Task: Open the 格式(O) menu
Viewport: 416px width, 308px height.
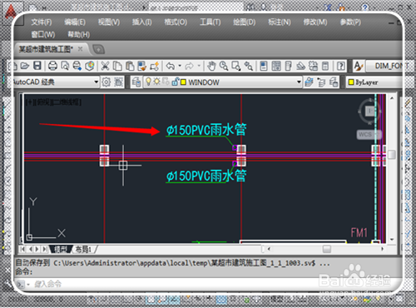Action: 176,22
